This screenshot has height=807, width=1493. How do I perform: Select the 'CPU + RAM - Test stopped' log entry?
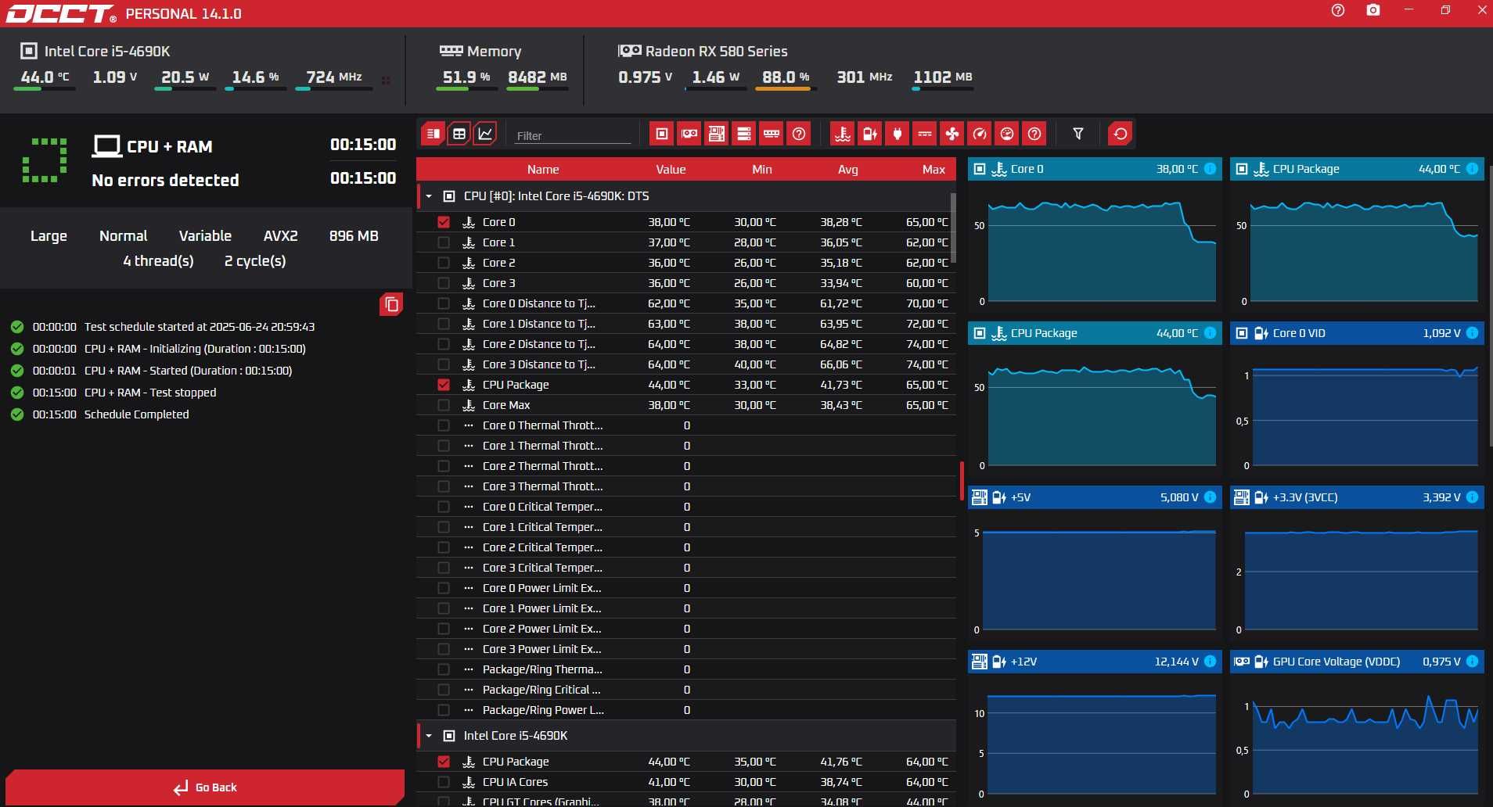(x=150, y=393)
